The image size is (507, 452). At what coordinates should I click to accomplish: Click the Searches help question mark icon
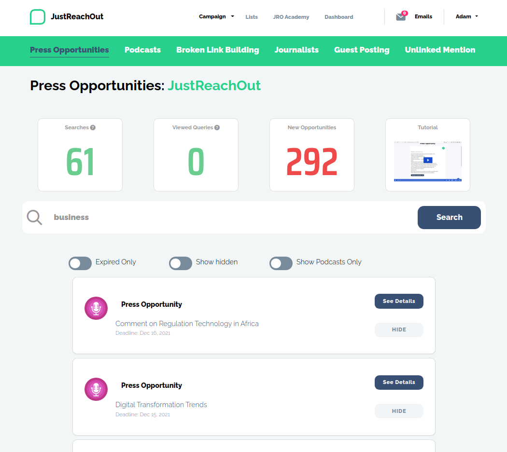tap(93, 128)
